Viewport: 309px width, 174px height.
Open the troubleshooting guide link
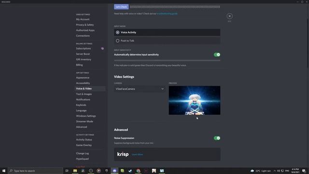pos(167,14)
